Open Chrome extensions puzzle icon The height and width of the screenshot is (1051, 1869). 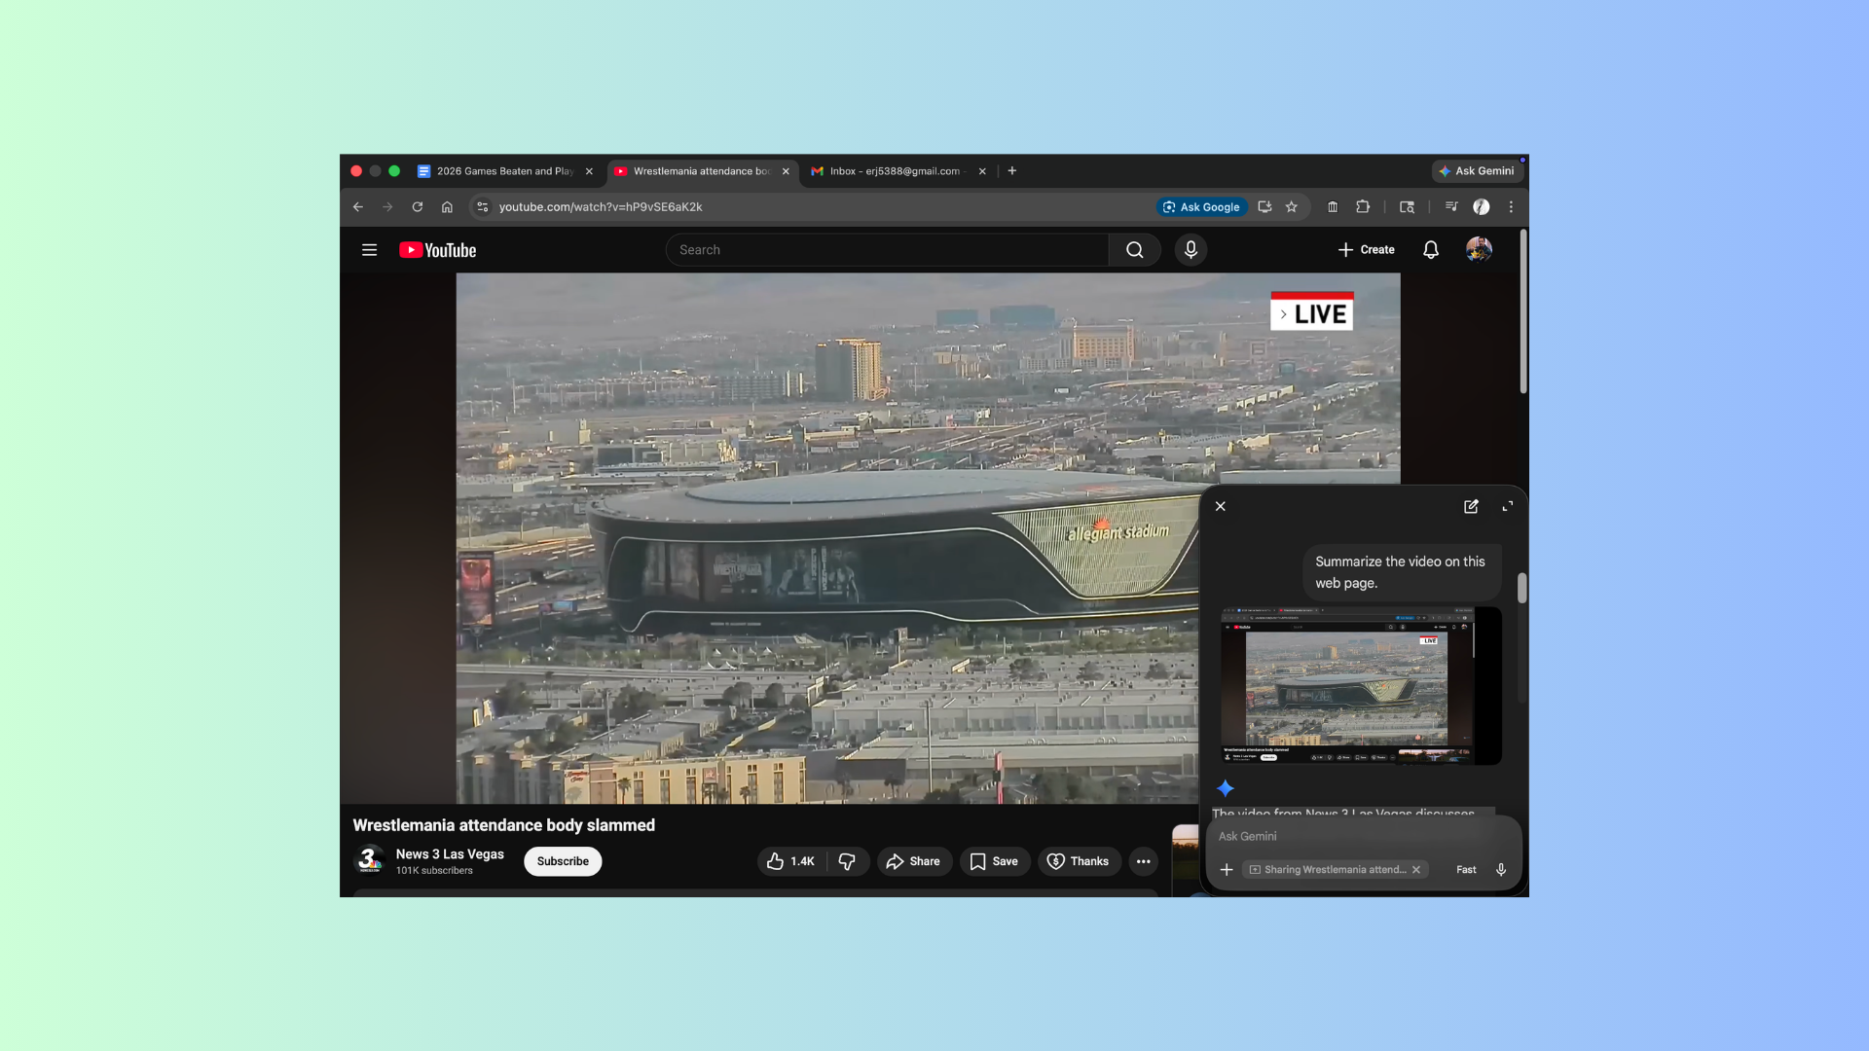(x=1363, y=206)
